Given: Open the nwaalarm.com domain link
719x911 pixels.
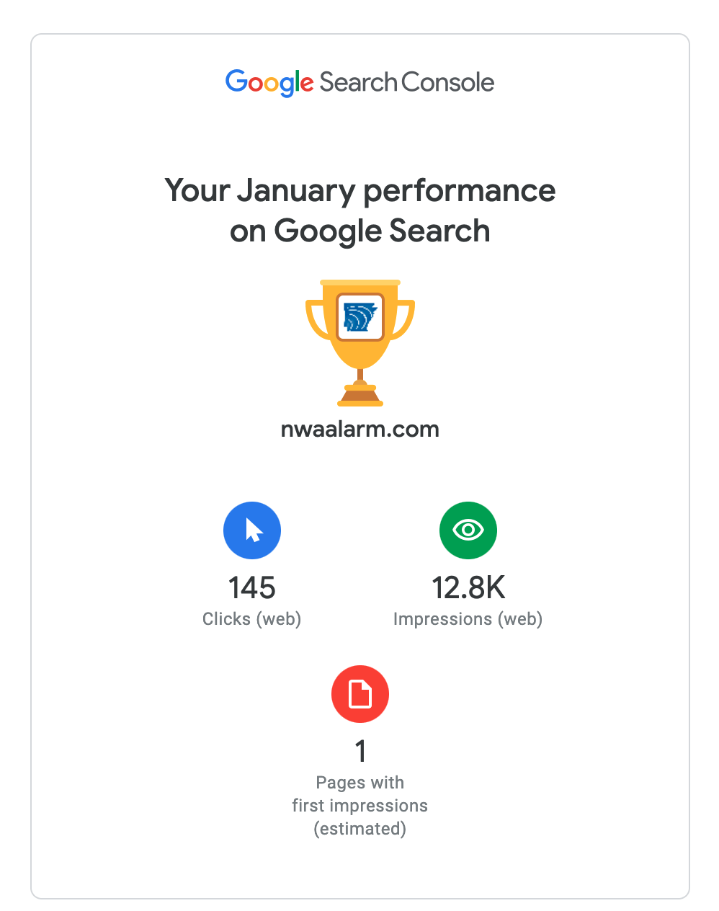Looking at the screenshot, I should tap(359, 430).
